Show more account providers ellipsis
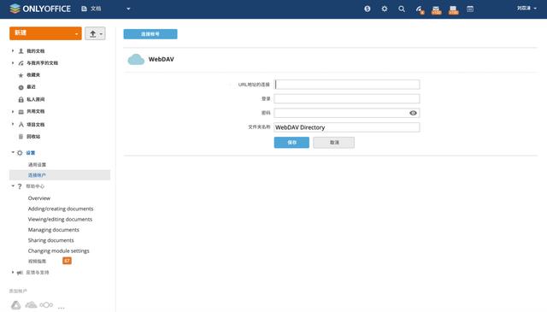The width and height of the screenshot is (547, 312). coord(62,308)
